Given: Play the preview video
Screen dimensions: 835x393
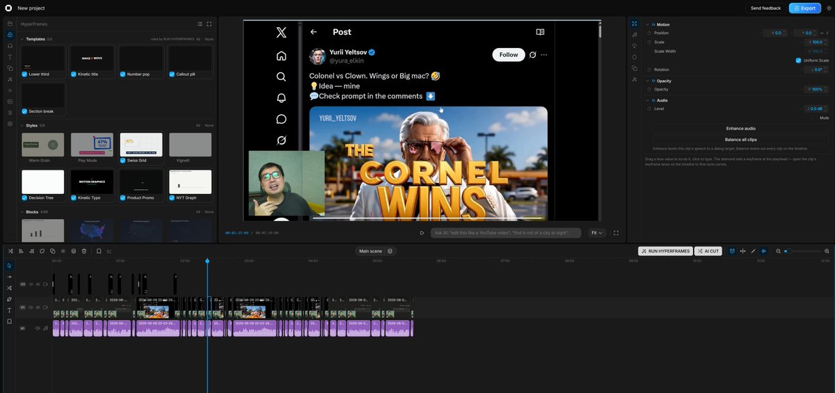Looking at the screenshot, I should click(422, 233).
